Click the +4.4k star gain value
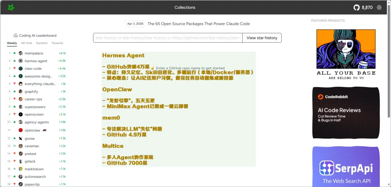The width and height of the screenshot is (391, 187). click(x=62, y=68)
